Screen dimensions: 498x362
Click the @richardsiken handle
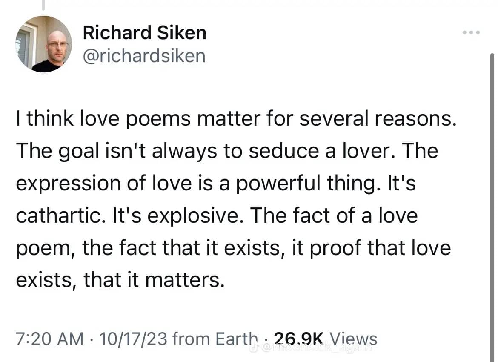coord(144,56)
